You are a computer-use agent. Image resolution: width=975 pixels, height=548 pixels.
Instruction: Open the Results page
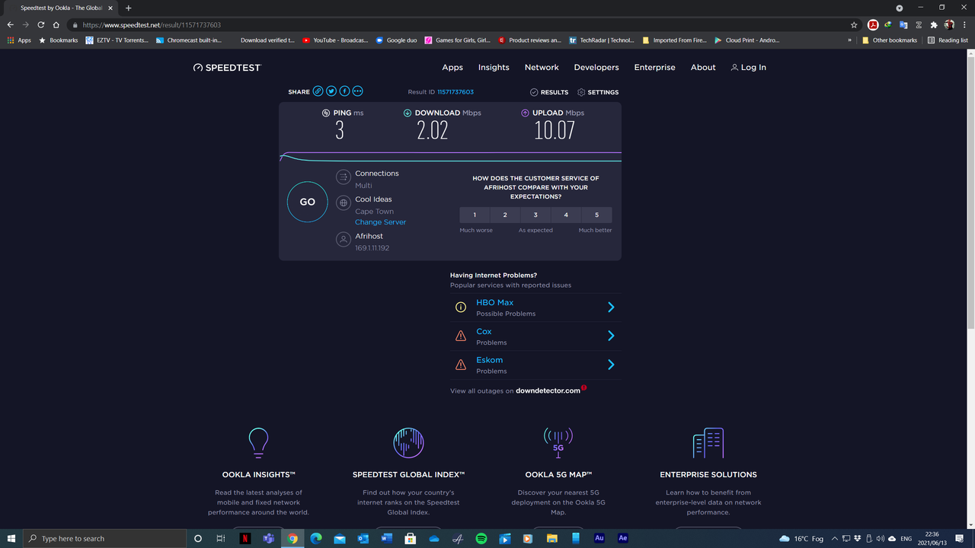(549, 92)
